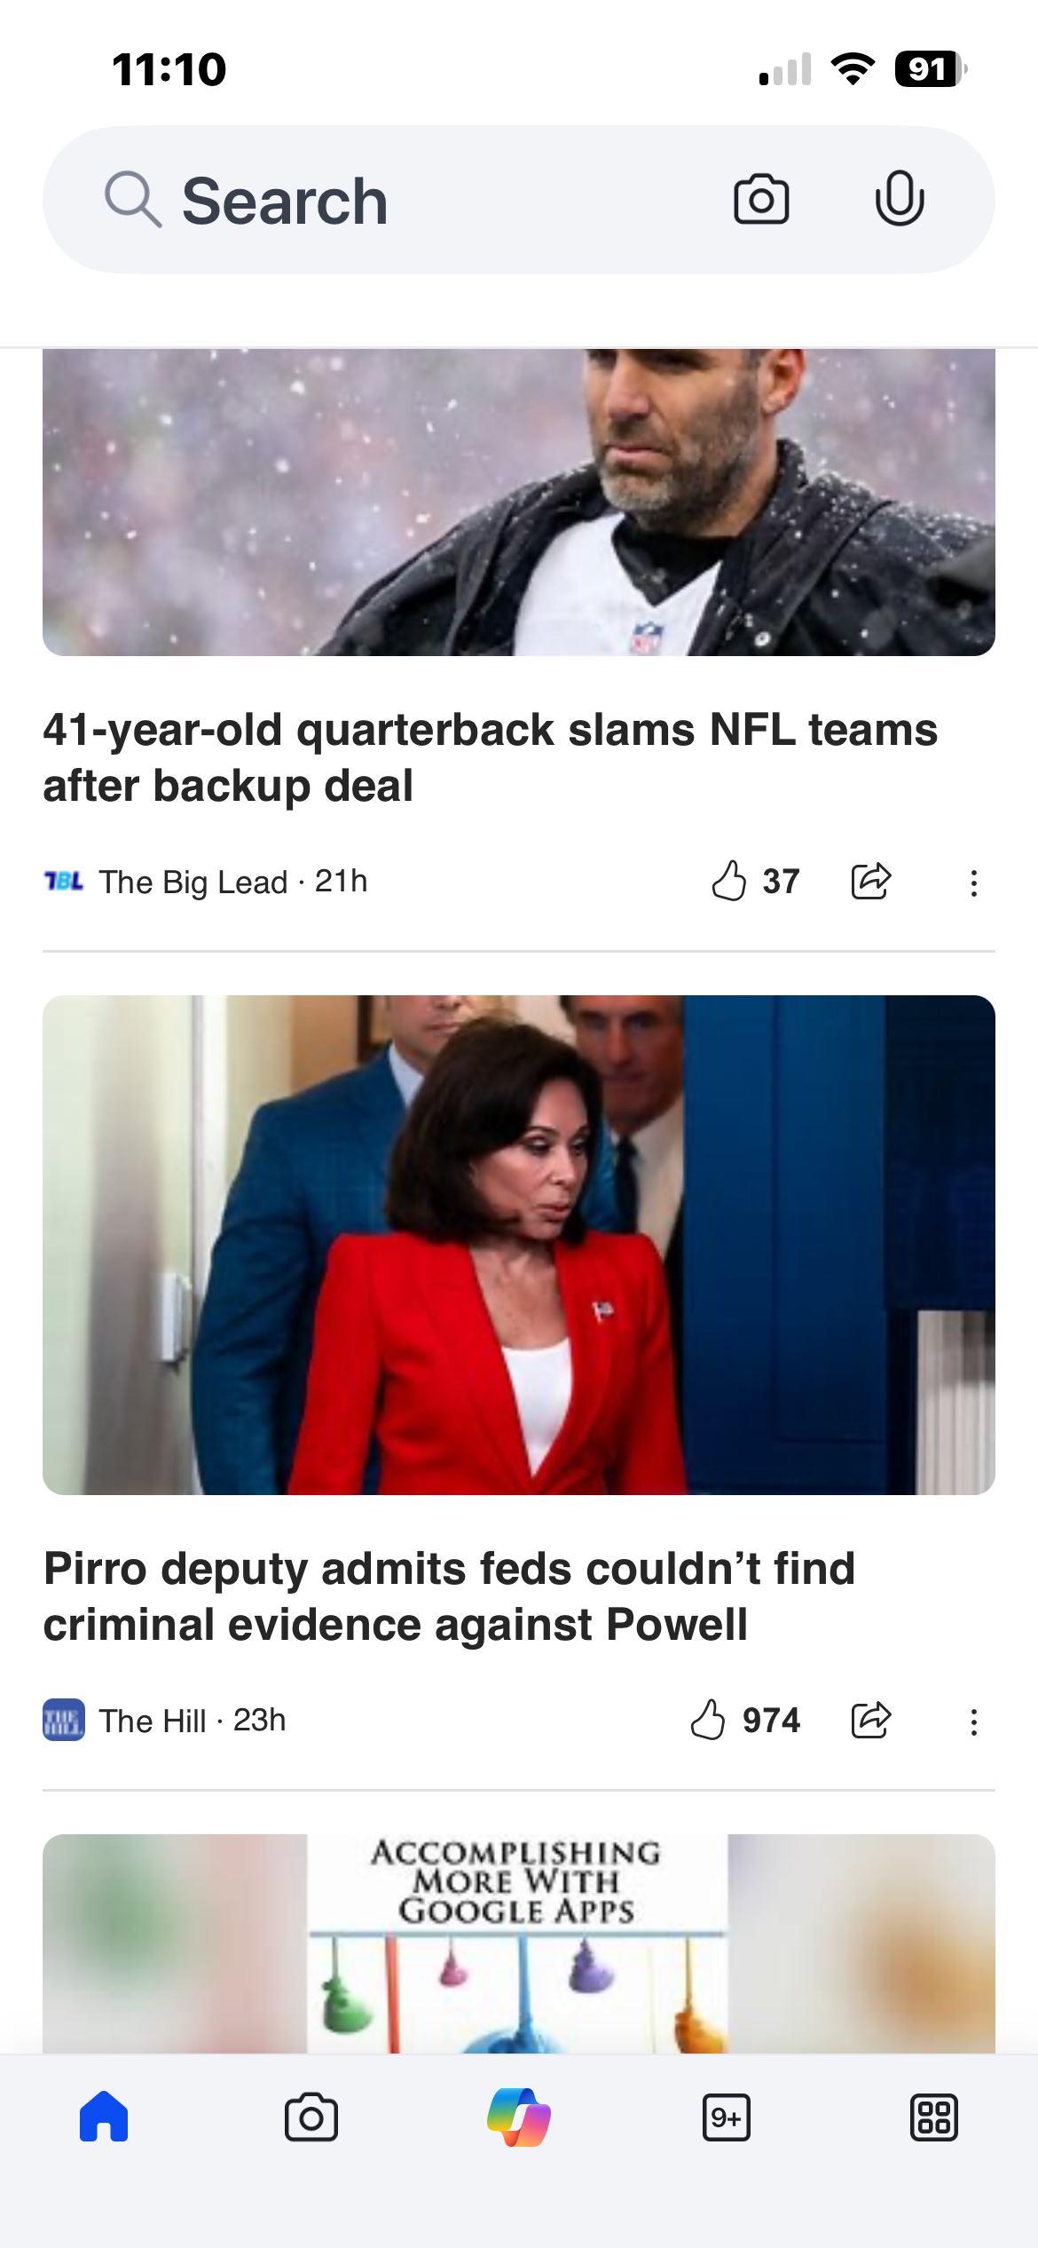Screen dimensions: 1038x2248
Task: Open the 9+ tabs switcher
Action: pyautogui.click(x=726, y=2117)
